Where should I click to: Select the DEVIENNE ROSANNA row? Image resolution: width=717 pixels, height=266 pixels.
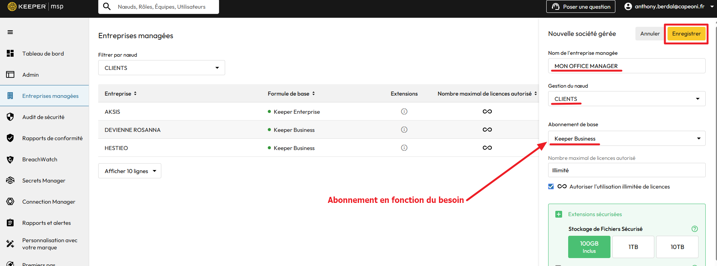point(318,130)
